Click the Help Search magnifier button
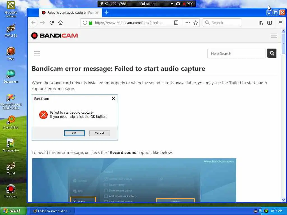Screen dimensions: 287x215 272,53
